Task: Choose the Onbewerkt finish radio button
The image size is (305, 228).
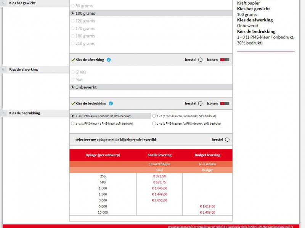Action: click(x=73, y=87)
